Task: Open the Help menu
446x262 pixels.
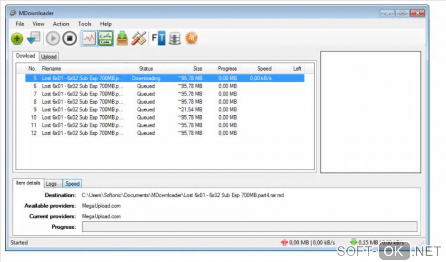Action: point(105,24)
